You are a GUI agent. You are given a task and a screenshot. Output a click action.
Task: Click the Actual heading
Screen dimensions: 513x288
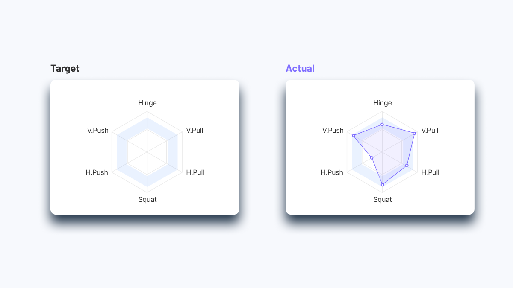(x=300, y=68)
